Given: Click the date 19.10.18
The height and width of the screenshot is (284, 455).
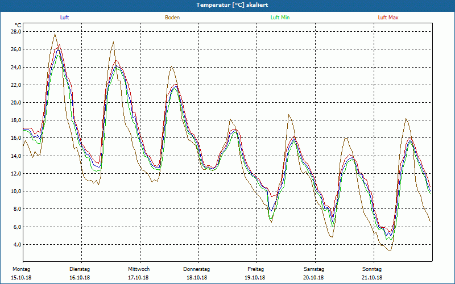Looking at the screenshot, I should point(255,278).
